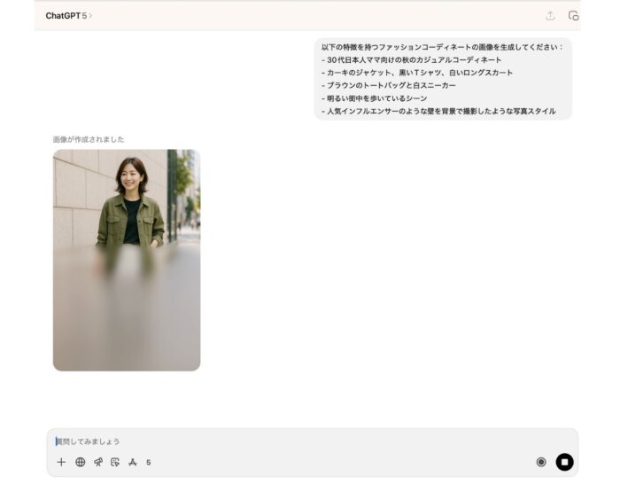The width and height of the screenshot is (620, 484).
Task: Click the last bullet line in prompt bubble
Action: pyautogui.click(x=438, y=111)
